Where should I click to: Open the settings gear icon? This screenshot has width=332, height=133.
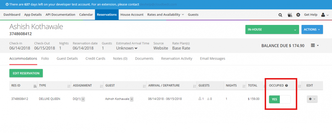[x=298, y=15]
